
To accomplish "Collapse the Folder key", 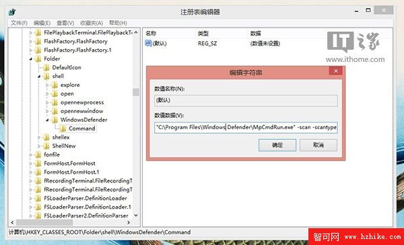I will 31,59.
